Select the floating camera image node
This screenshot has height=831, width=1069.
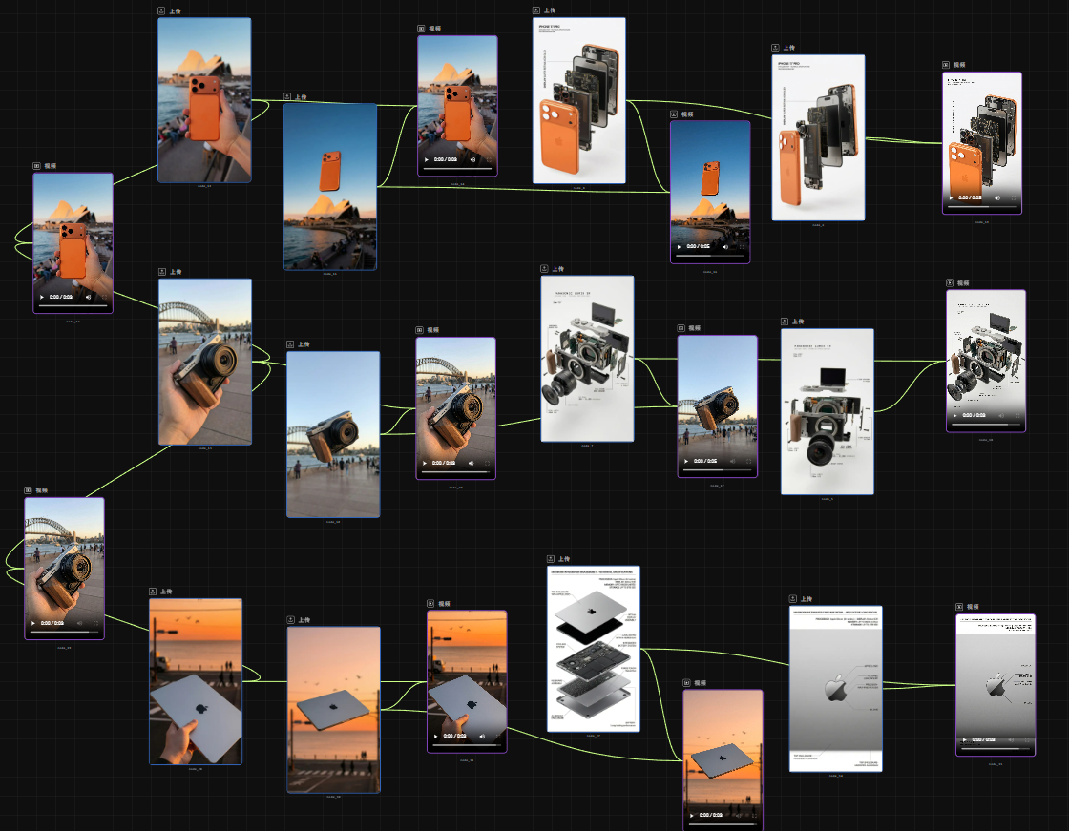tap(332, 434)
